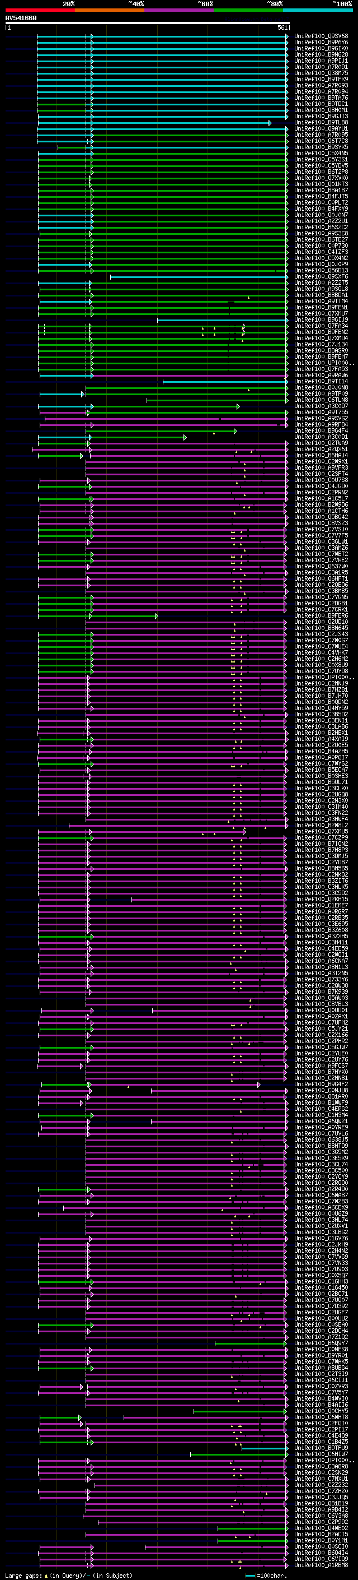The height and width of the screenshot is (1580, 358).
Task: Select the UniRef100_B8N645 label
Action: click(321, 628)
